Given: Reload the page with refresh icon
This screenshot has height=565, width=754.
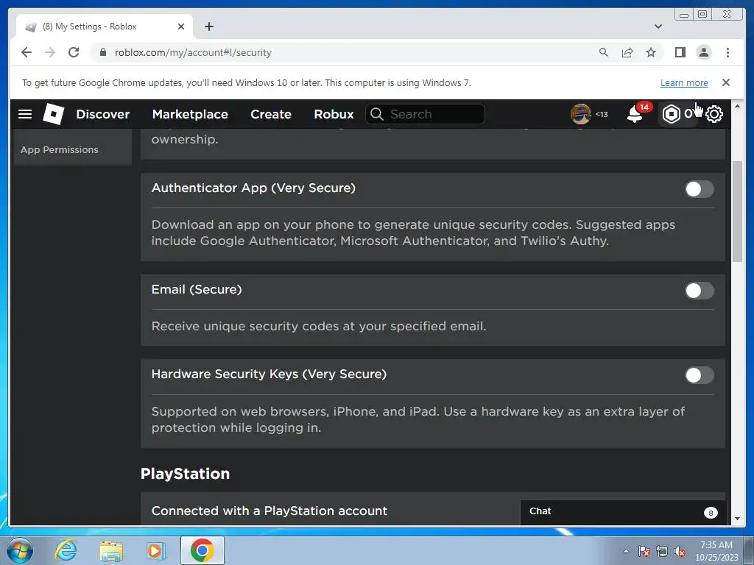Looking at the screenshot, I should point(74,52).
